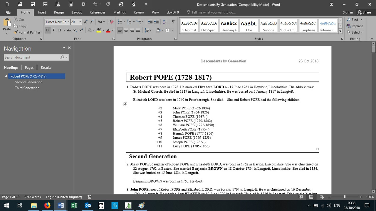Open Firefox from the taskbar
The image size is (376, 211).
click(x=47, y=205)
